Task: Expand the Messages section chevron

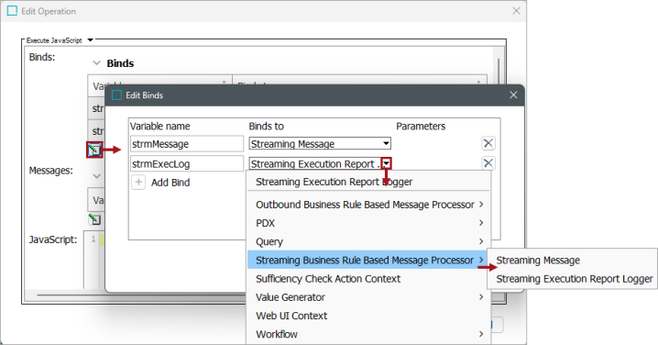Action: (96, 175)
